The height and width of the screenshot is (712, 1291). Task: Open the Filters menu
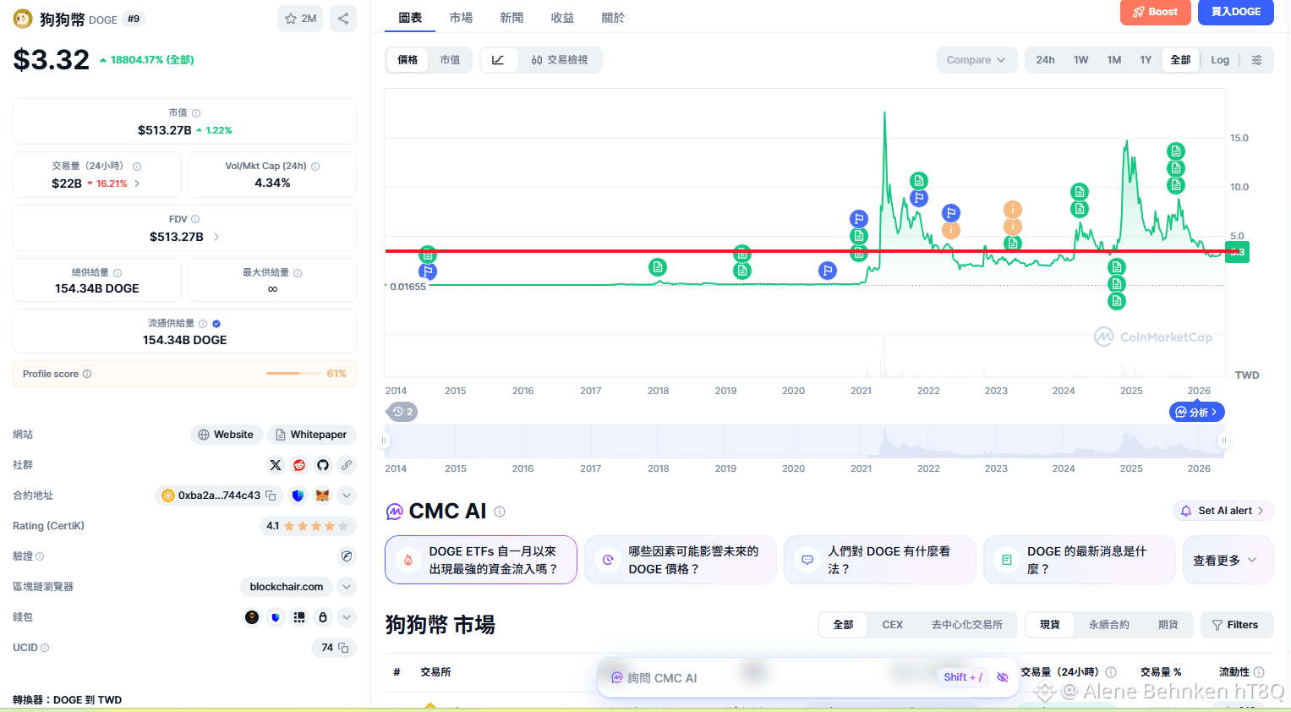1235,625
